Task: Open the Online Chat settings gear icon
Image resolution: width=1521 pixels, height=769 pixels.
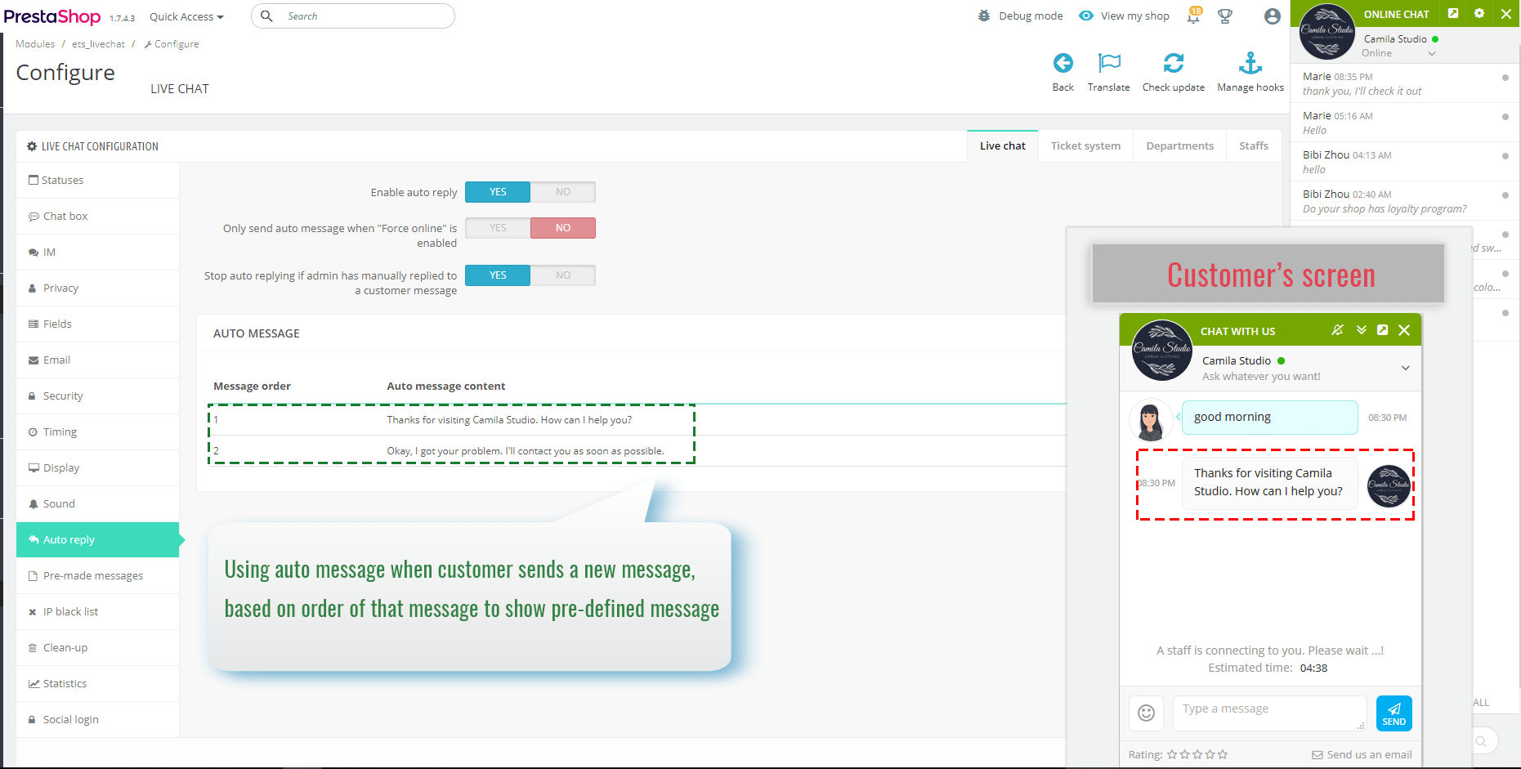Action: [1479, 13]
